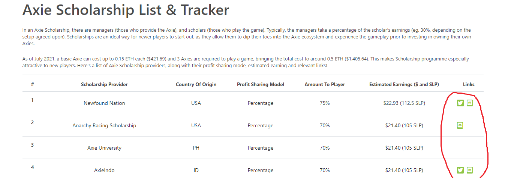Click the PH country cell
The width and height of the screenshot is (505, 178).
pyautogui.click(x=196, y=148)
